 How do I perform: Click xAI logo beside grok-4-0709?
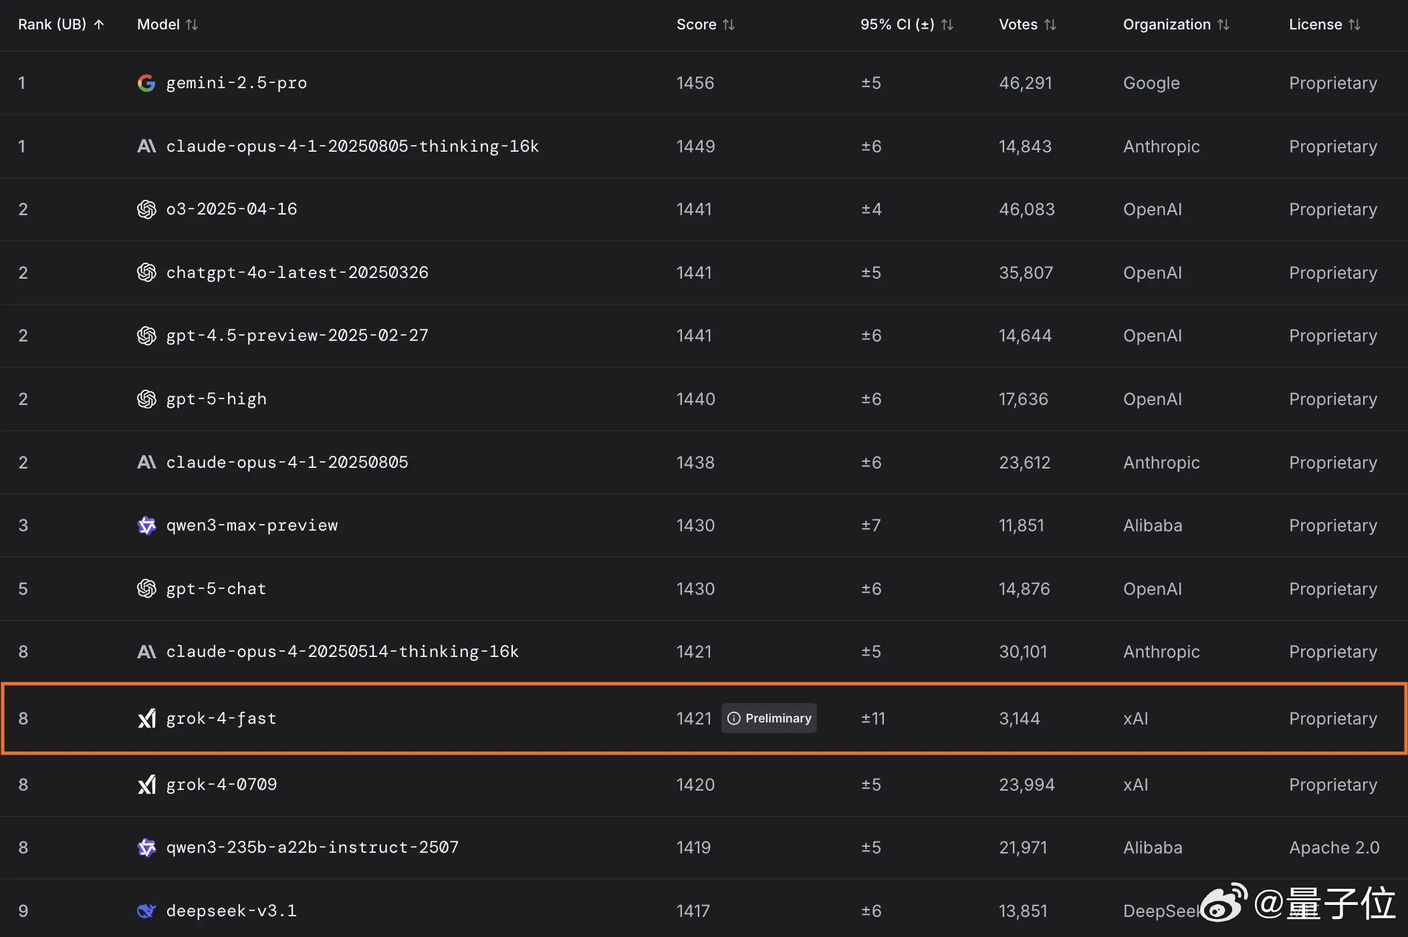pos(146,785)
